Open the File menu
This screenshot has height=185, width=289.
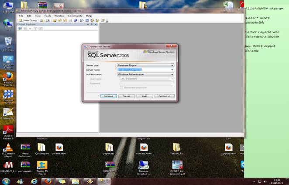pyautogui.click(x=21, y=16)
